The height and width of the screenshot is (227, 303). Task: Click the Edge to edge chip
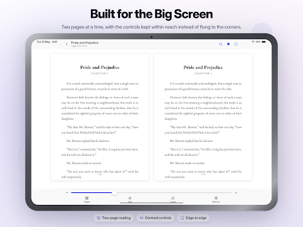click(193, 218)
